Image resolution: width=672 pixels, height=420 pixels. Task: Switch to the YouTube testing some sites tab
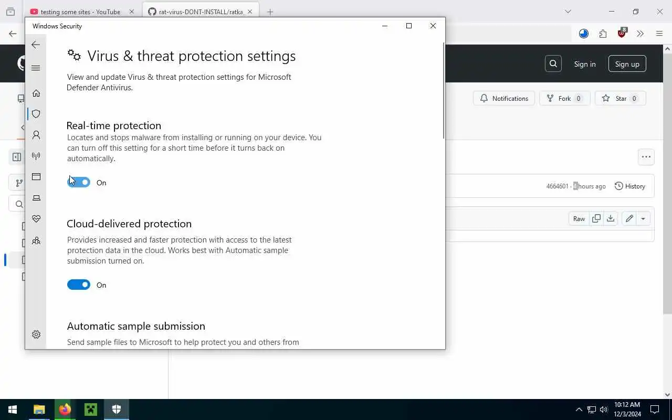coord(81,12)
